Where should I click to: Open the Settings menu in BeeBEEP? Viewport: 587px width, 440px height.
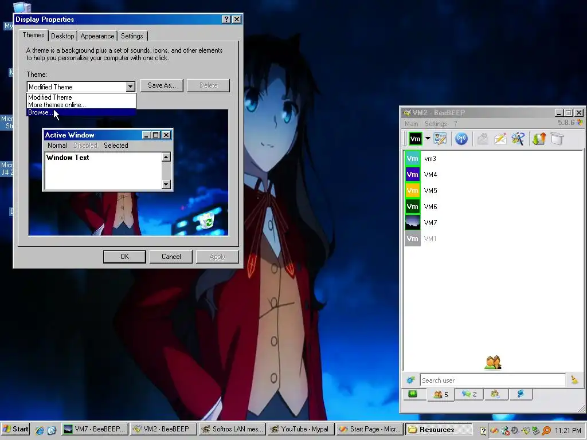point(436,124)
